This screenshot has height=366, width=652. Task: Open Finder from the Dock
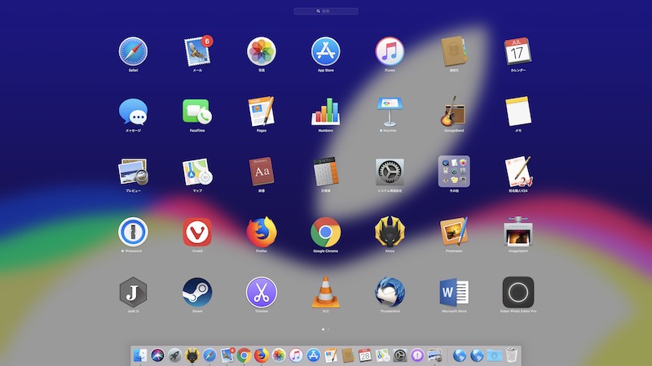tap(140, 355)
